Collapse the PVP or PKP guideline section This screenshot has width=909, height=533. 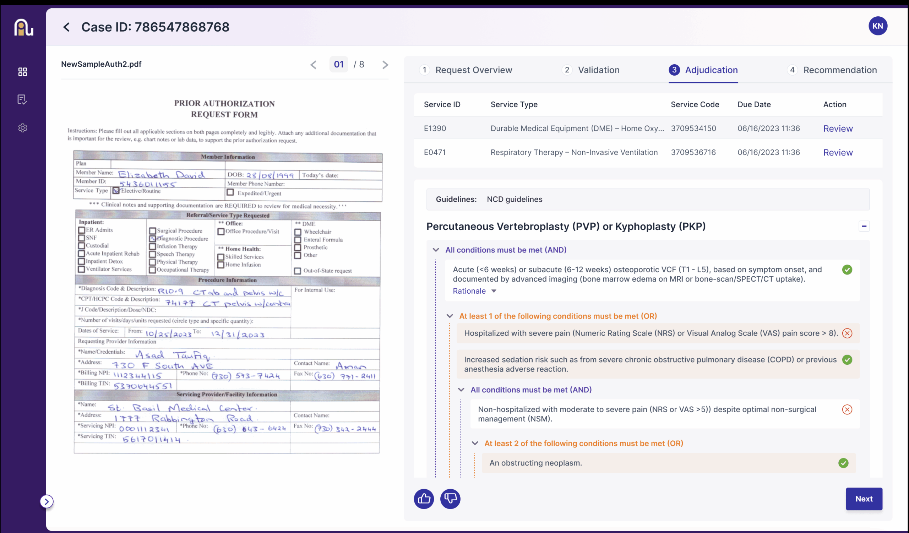pos(864,226)
